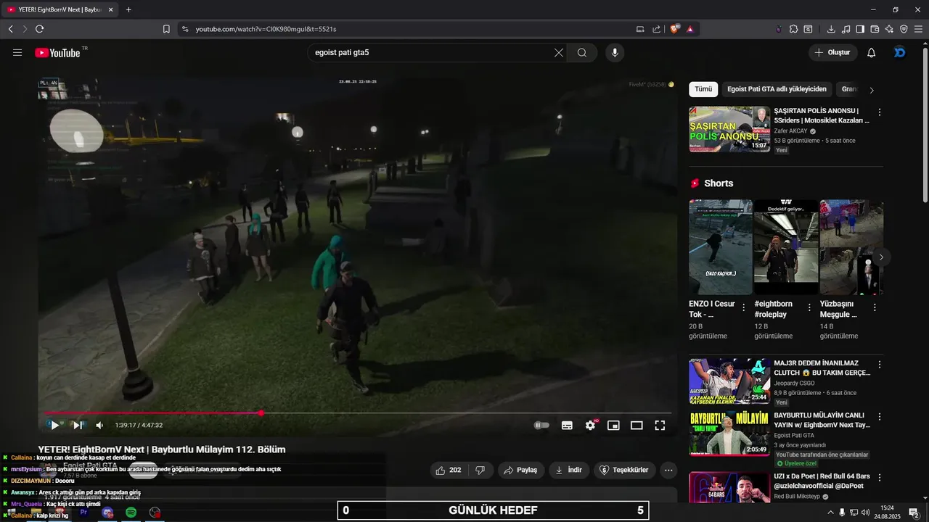Image resolution: width=929 pixels, height=522 pixels.
Task: Mute the video volume
Action: 100,426
